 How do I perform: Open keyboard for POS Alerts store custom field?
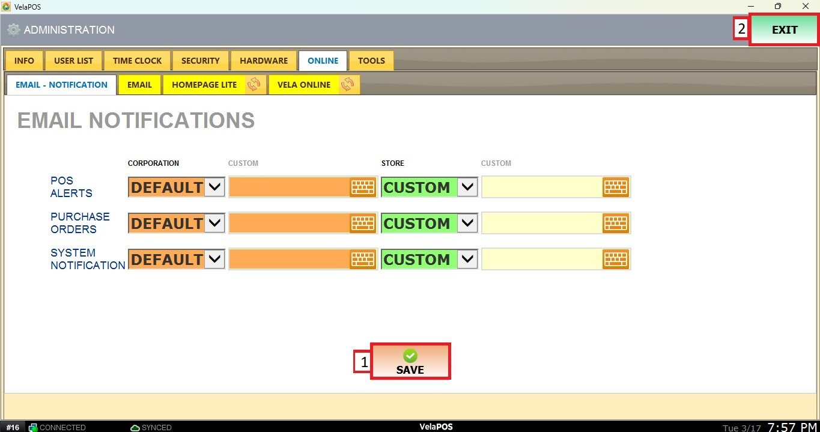coord(616,187)
